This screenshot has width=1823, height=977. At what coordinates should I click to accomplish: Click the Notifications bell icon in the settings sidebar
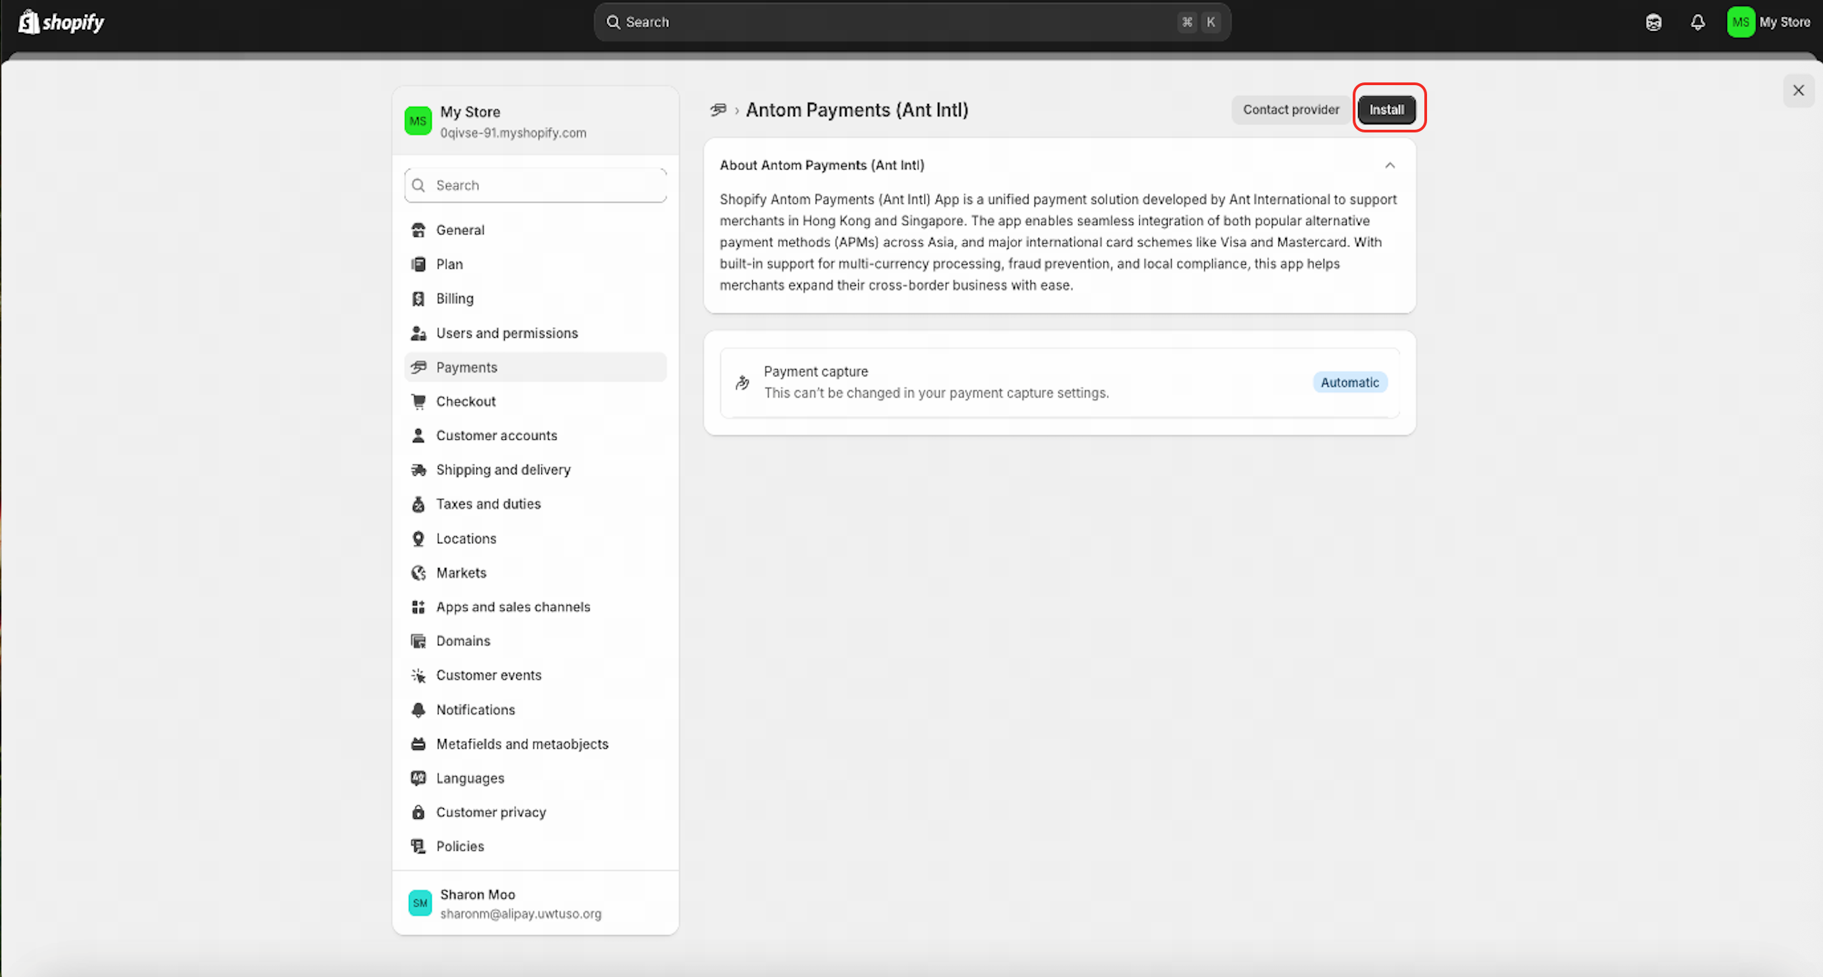[x=418, y=709]
